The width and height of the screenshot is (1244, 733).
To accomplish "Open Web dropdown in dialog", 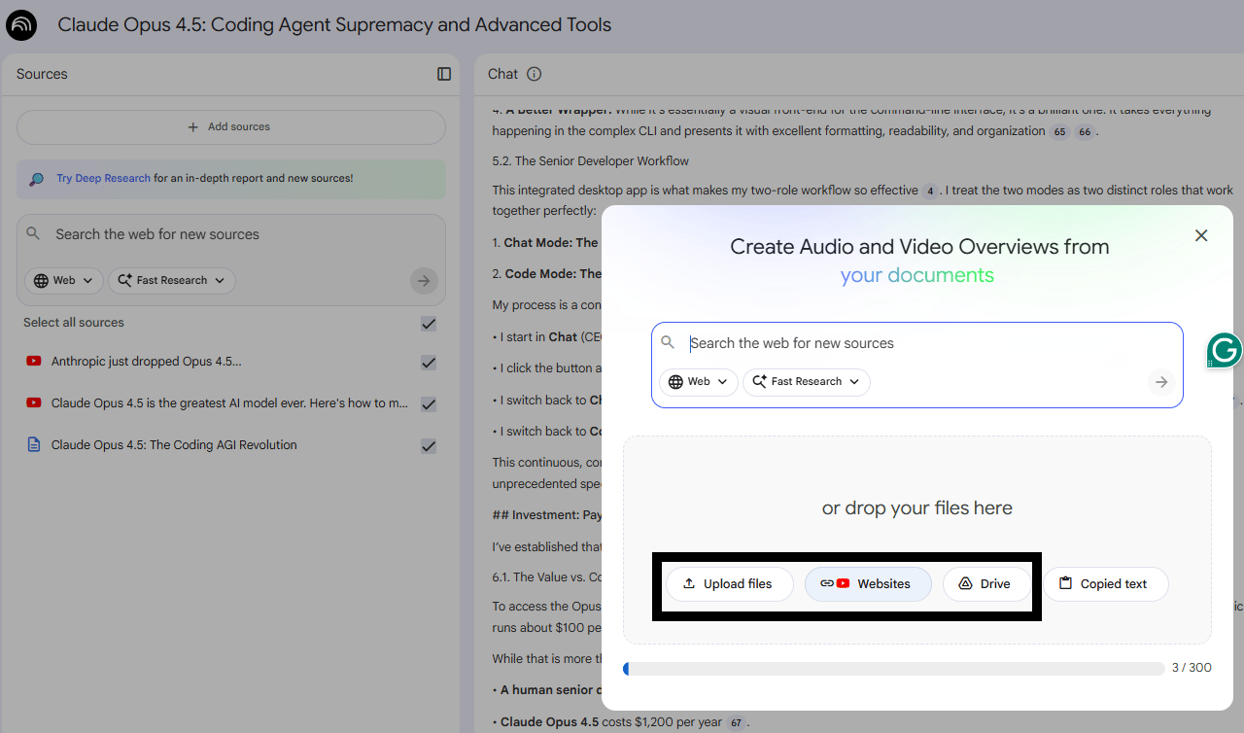I will pos(699,382).
